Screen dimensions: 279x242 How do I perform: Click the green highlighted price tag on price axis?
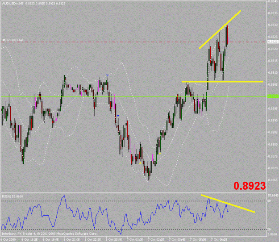273,96
